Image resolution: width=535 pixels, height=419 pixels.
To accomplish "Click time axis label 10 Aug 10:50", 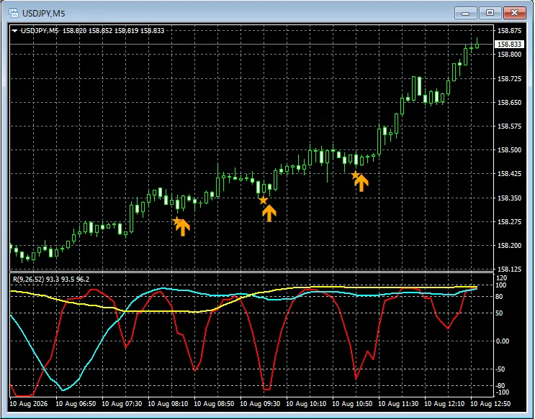I will [x=352, y=404].
